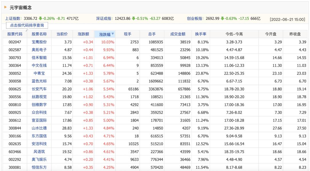This screenshot has height=171, width=310.
Task: Open stock 佳禾智能
Action: 39,58
